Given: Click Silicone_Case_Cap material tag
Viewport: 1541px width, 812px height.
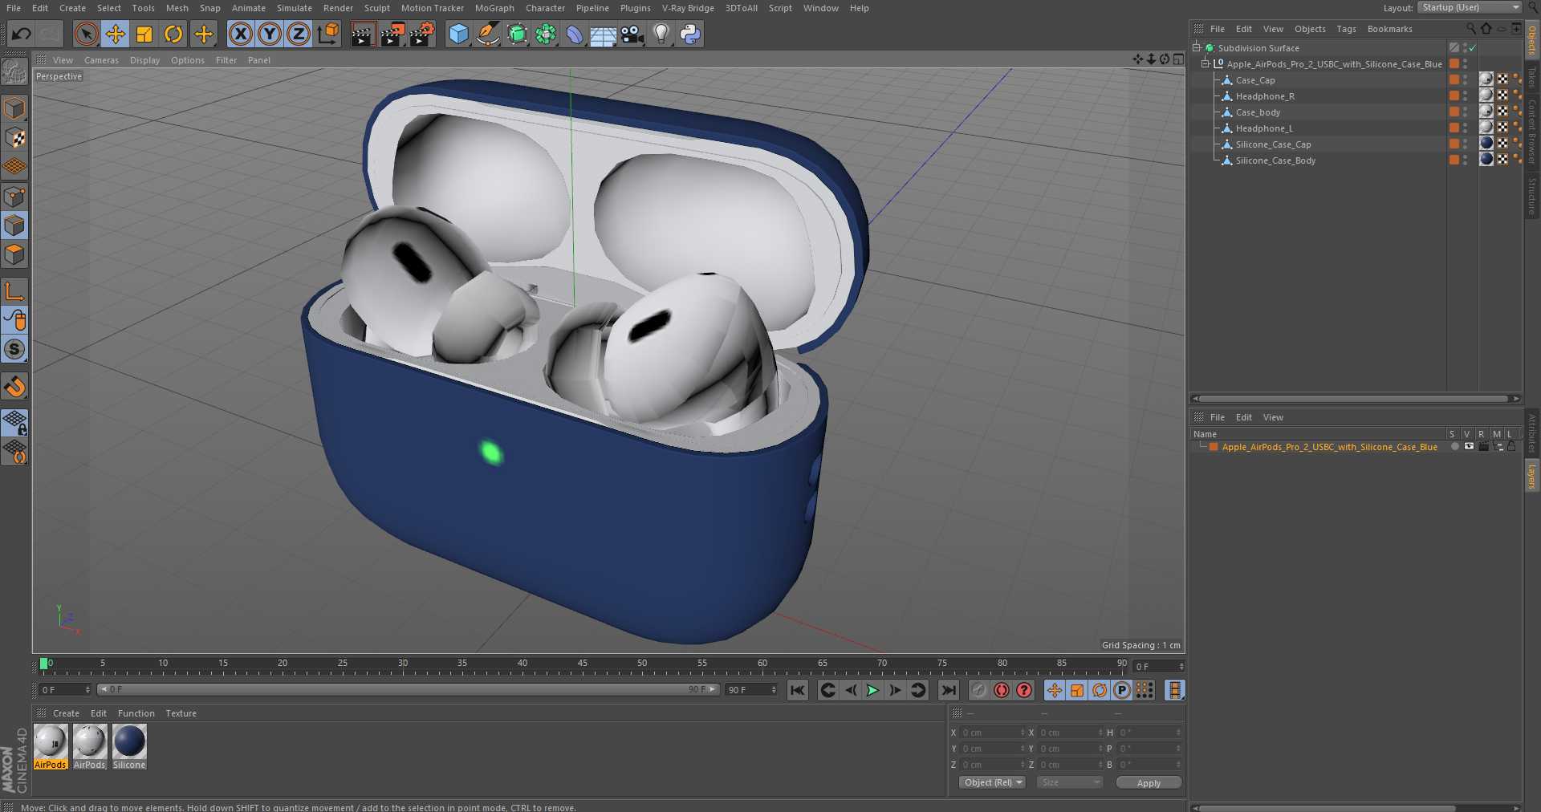Looking at the screenshot, I should [1486, 144].
